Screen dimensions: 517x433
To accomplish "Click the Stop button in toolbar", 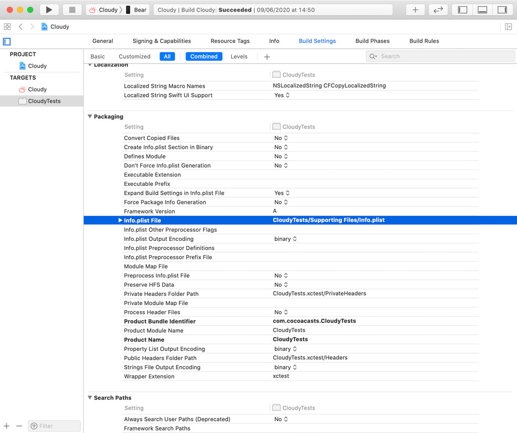I will pyautogui.click(x=72, y=10).
